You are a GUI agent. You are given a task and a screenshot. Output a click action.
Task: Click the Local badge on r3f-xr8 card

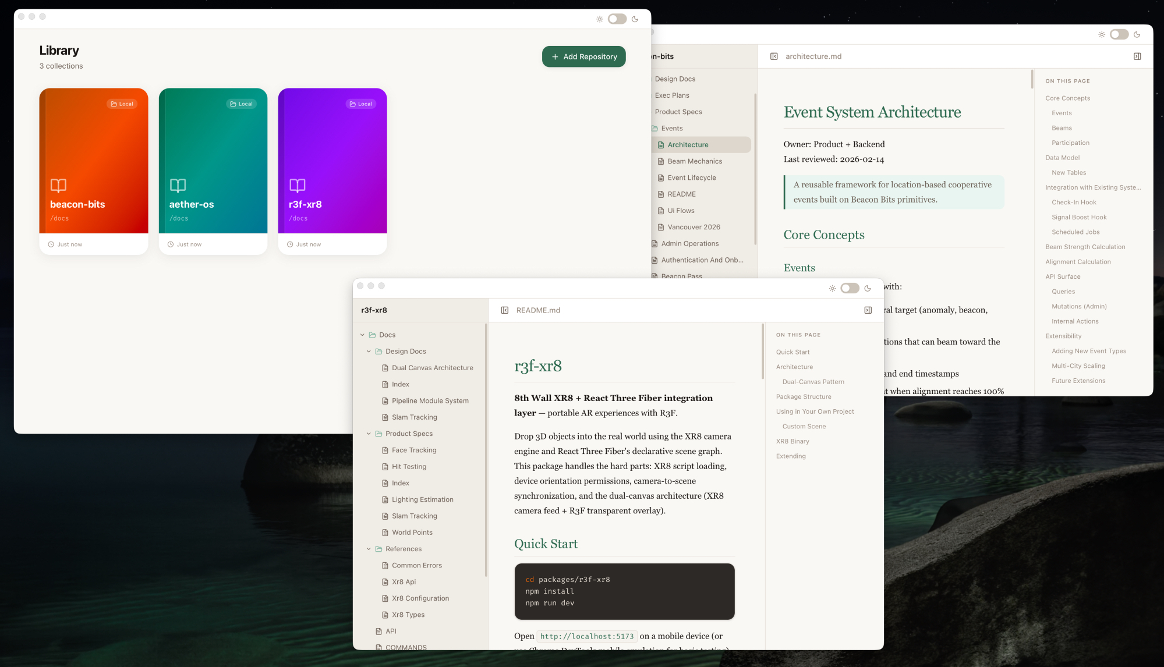[x=360, y=104]
